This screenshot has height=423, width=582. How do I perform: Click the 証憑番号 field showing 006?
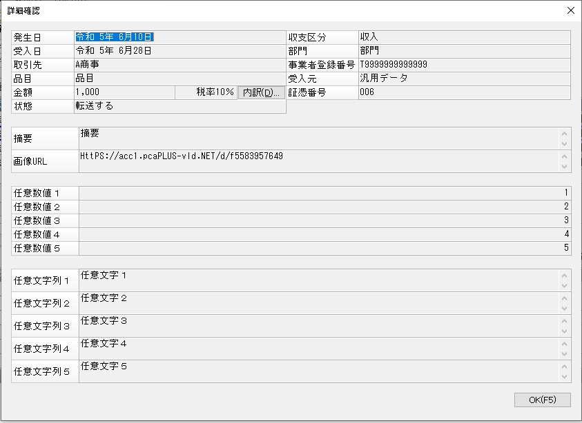click(465, 92)
